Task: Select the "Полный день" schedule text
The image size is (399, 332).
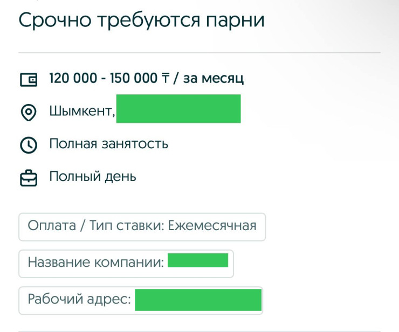Action: [93, 176]
